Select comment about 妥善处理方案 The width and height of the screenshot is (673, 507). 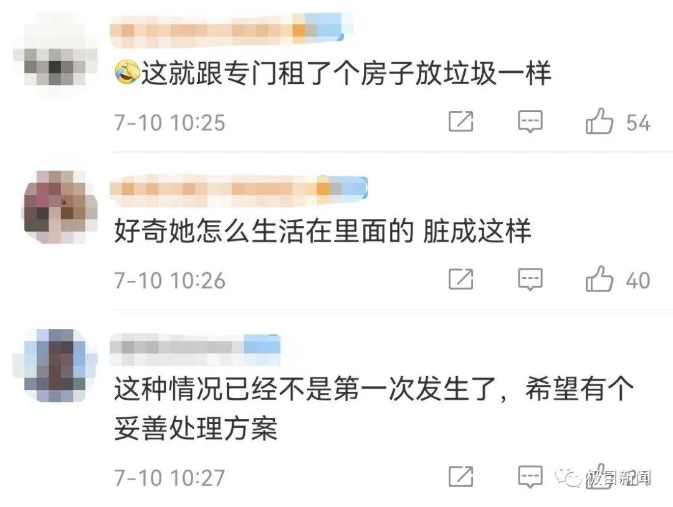(x=373, y=409)
